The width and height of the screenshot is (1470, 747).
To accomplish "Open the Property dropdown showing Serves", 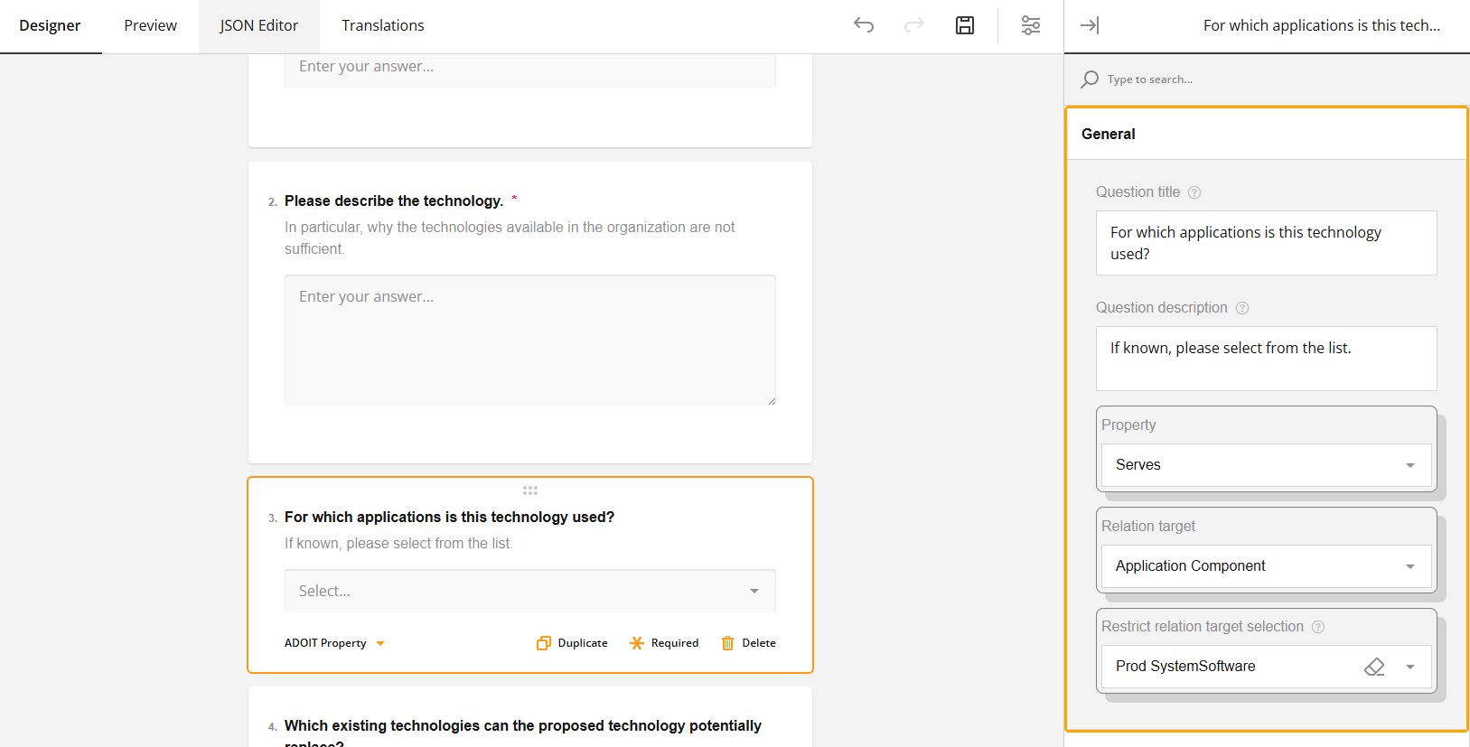I will 1266,465.
